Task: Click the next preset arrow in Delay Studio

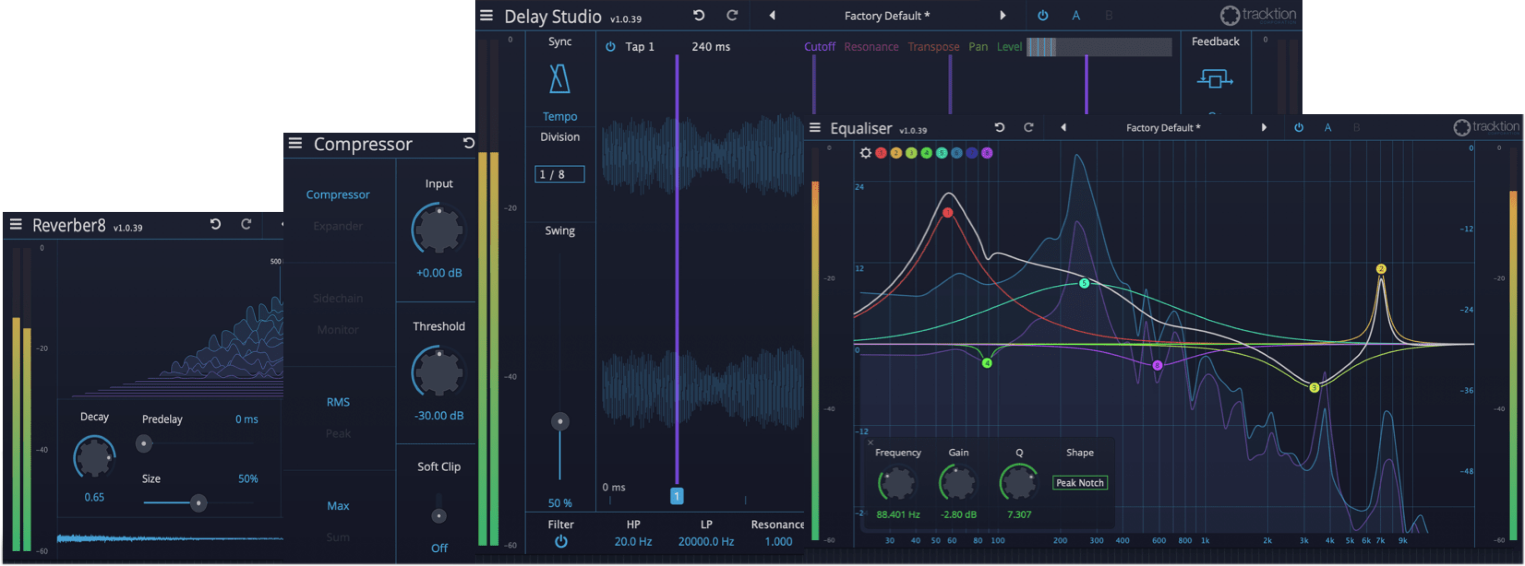Action: [x=1003, y=15]
